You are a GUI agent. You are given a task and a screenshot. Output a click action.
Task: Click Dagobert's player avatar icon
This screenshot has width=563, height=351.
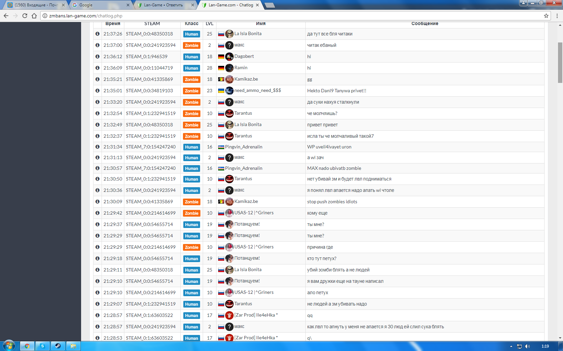click(229, 56)
